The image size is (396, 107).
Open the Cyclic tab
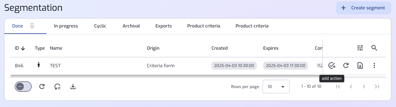pyautogui.click(x=100, y=26)
